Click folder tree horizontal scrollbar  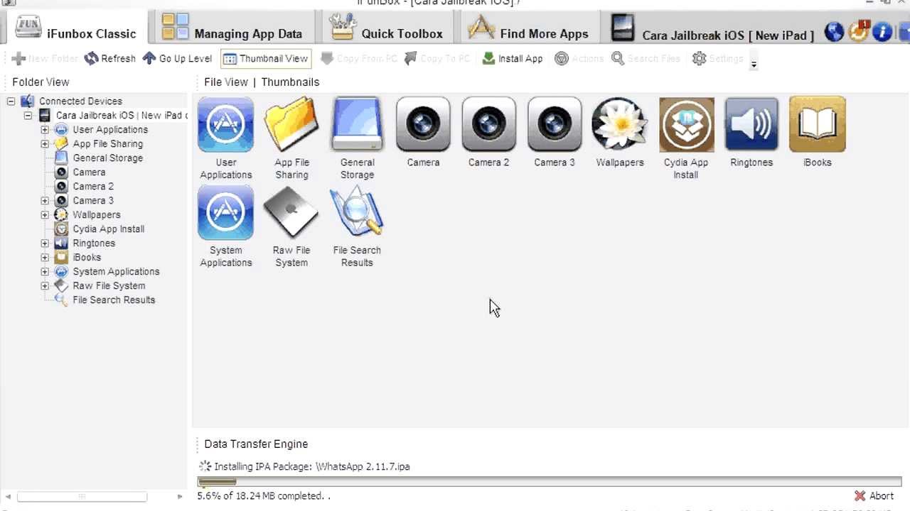click(x=82, y=497)
